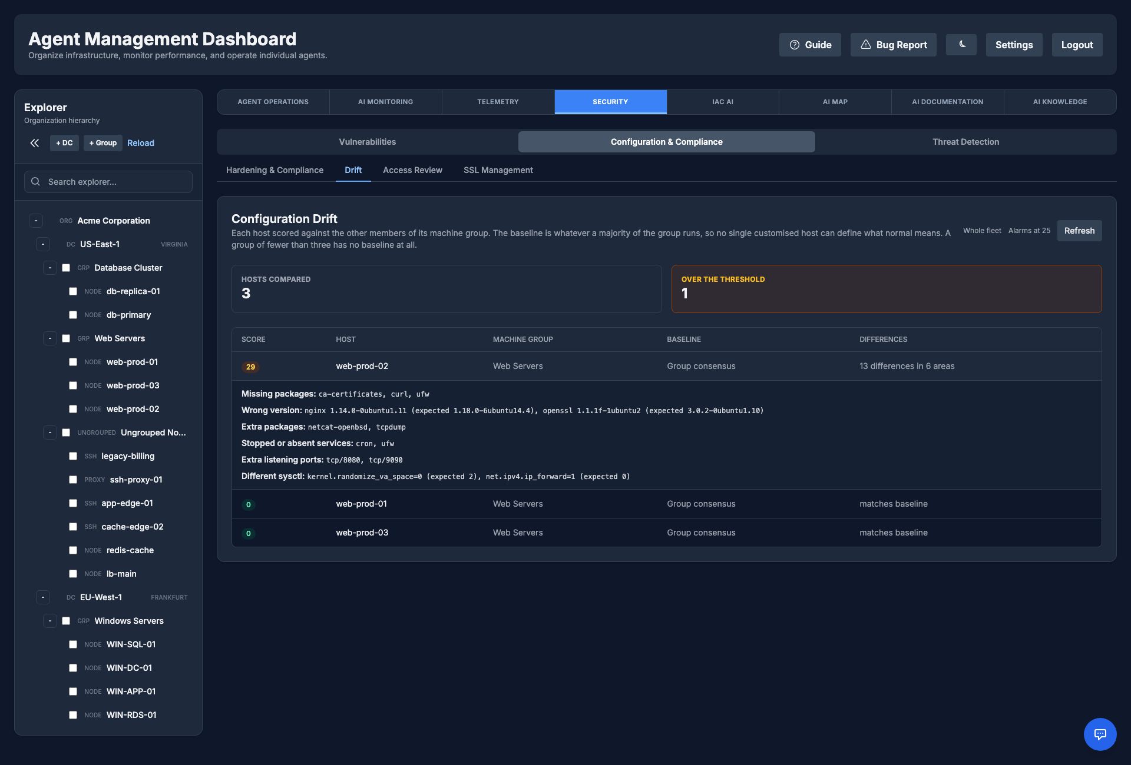Screen dimensions: 1131x765
Task: Collapse the Database Cluster group
Action: pos(50,268)
